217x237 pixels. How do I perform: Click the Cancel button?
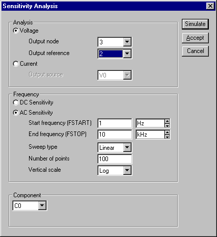click(195, 51)
